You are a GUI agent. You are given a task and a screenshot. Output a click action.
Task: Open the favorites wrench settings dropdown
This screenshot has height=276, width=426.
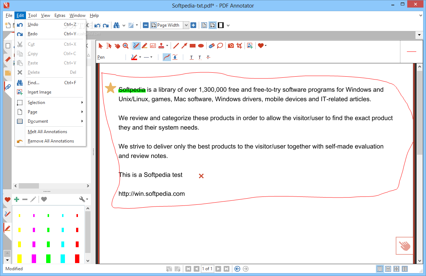coord(83,199)
